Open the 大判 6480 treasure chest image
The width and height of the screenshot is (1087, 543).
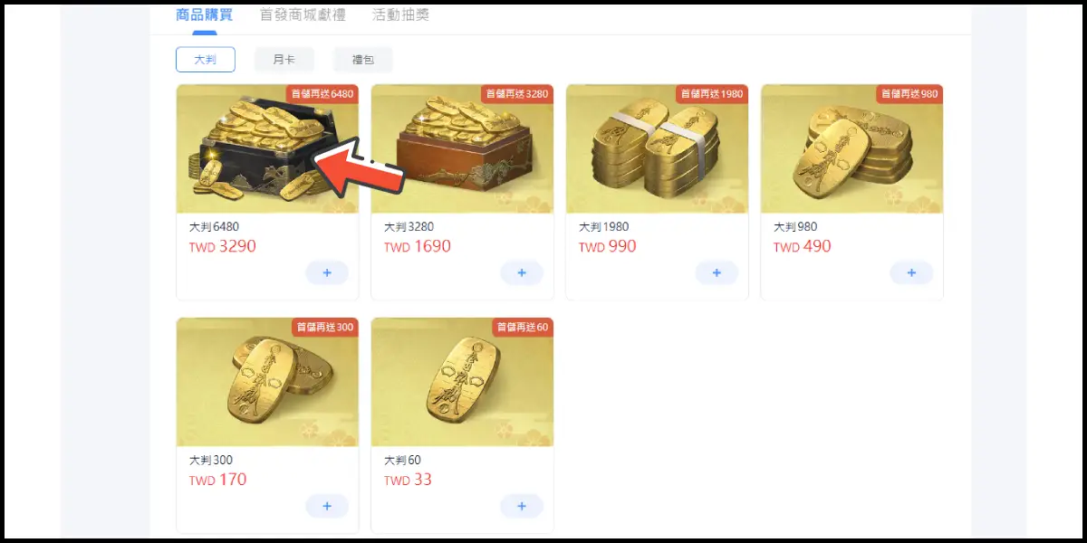click(267, 148)
